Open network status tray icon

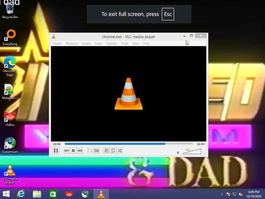(234, 194)
